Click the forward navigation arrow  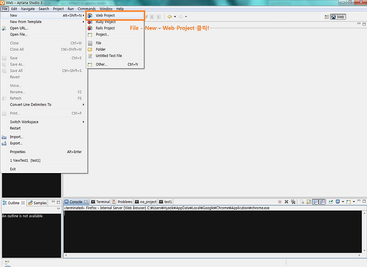(180, 17)
